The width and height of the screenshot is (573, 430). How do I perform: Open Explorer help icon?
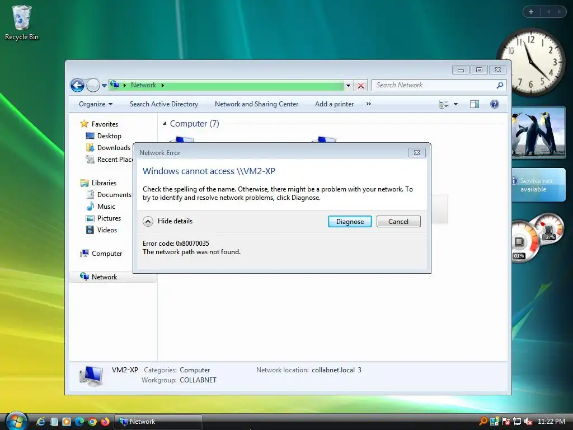[x=495, y=104]
